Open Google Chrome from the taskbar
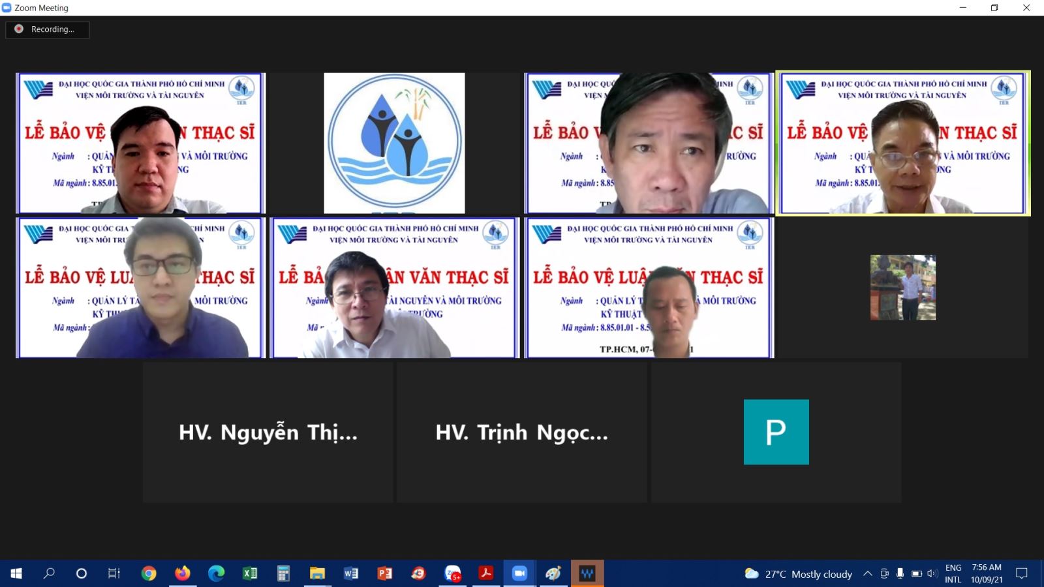The height and width of the screenshot is (587, 1044). click(x=149, y=573)
